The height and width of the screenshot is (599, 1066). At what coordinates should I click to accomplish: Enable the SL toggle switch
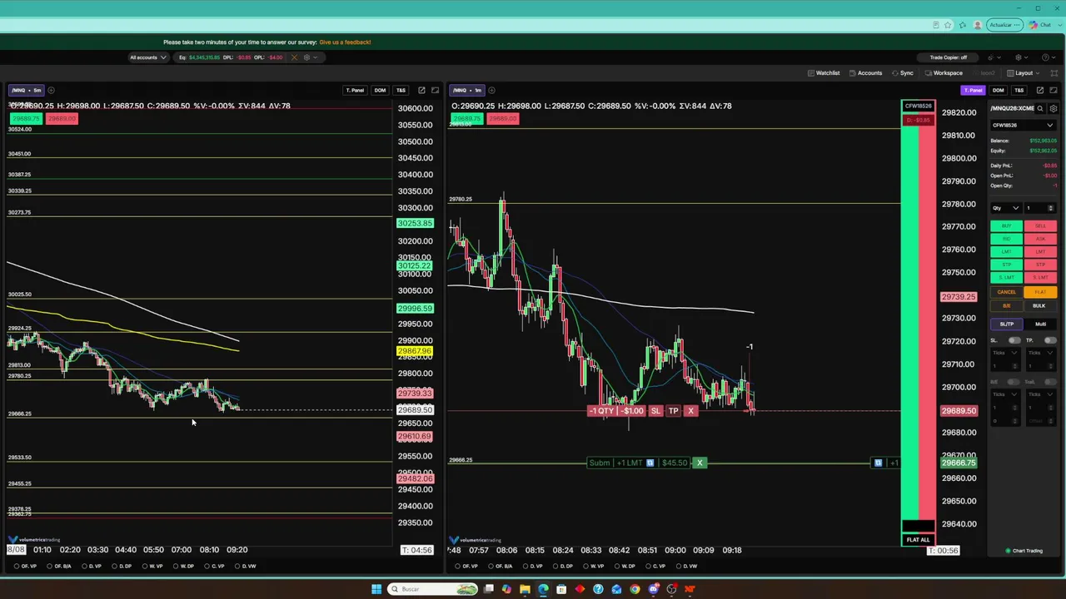[1014, 340]
